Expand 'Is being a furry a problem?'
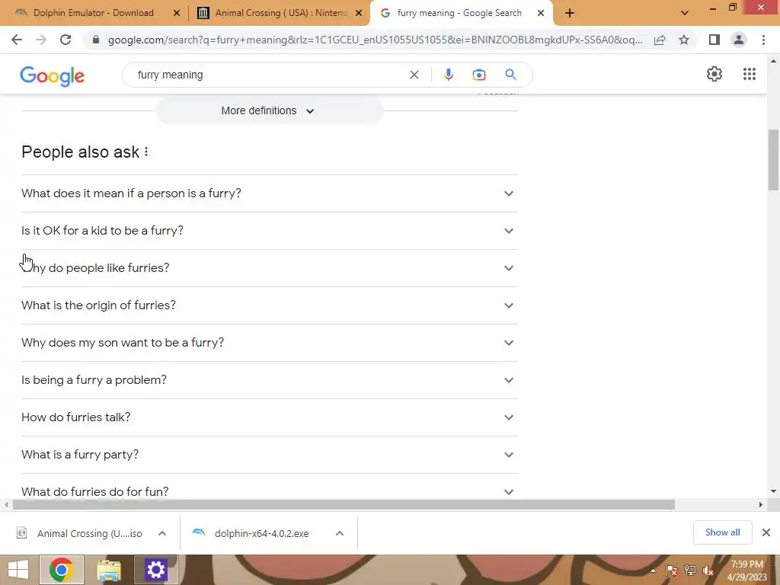The image size is (780, 585). pyautogui.click(x=270, y=379)
